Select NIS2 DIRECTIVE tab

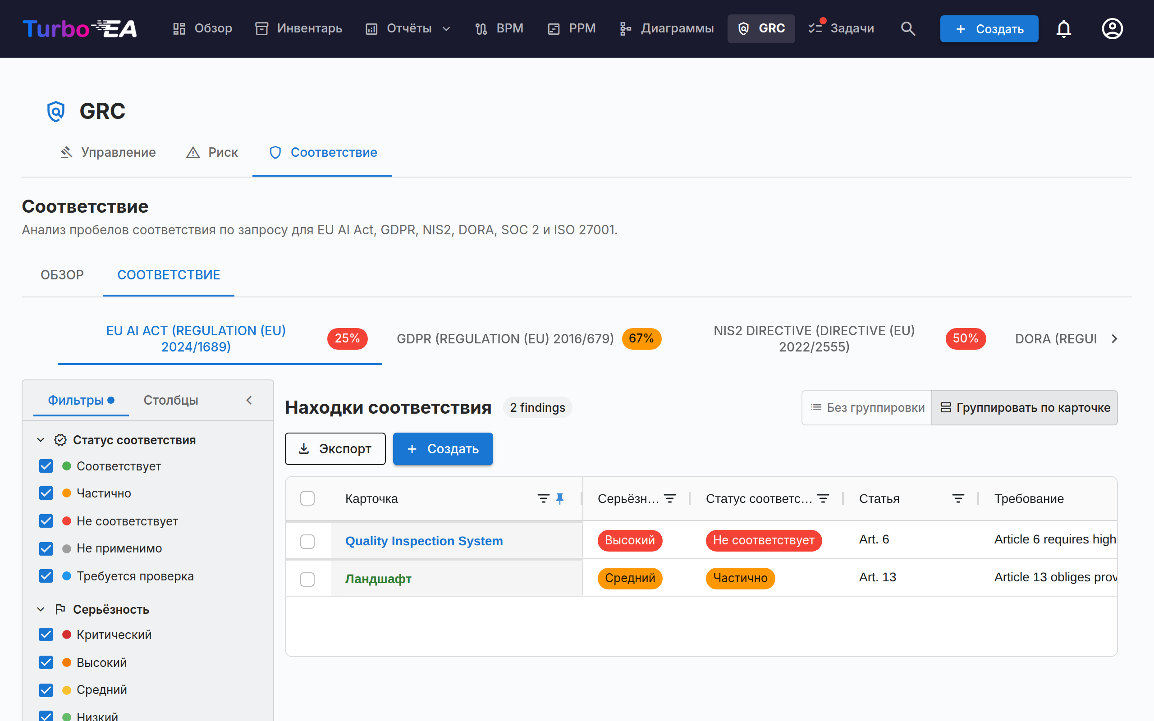tap(838, 338)
